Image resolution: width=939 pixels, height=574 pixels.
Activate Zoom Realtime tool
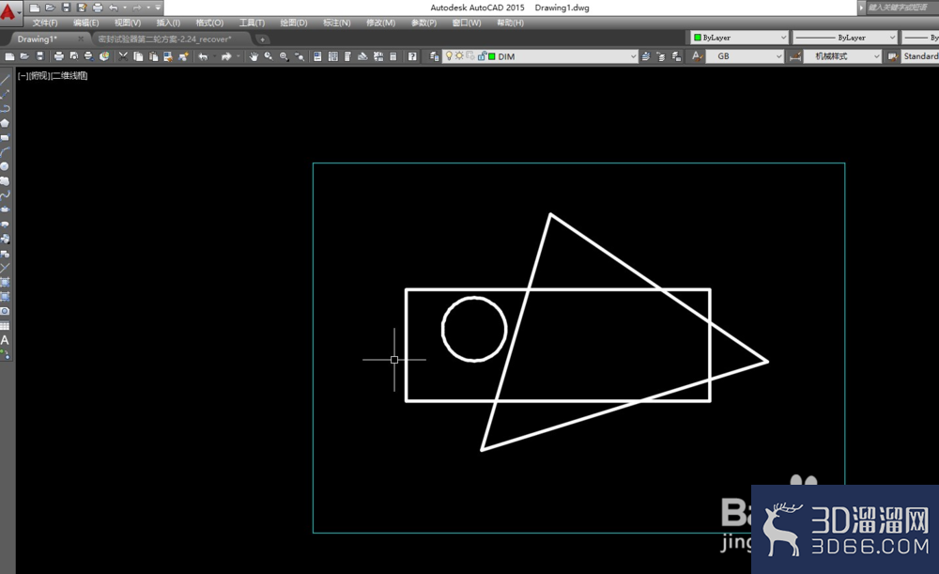click(269, 56)
